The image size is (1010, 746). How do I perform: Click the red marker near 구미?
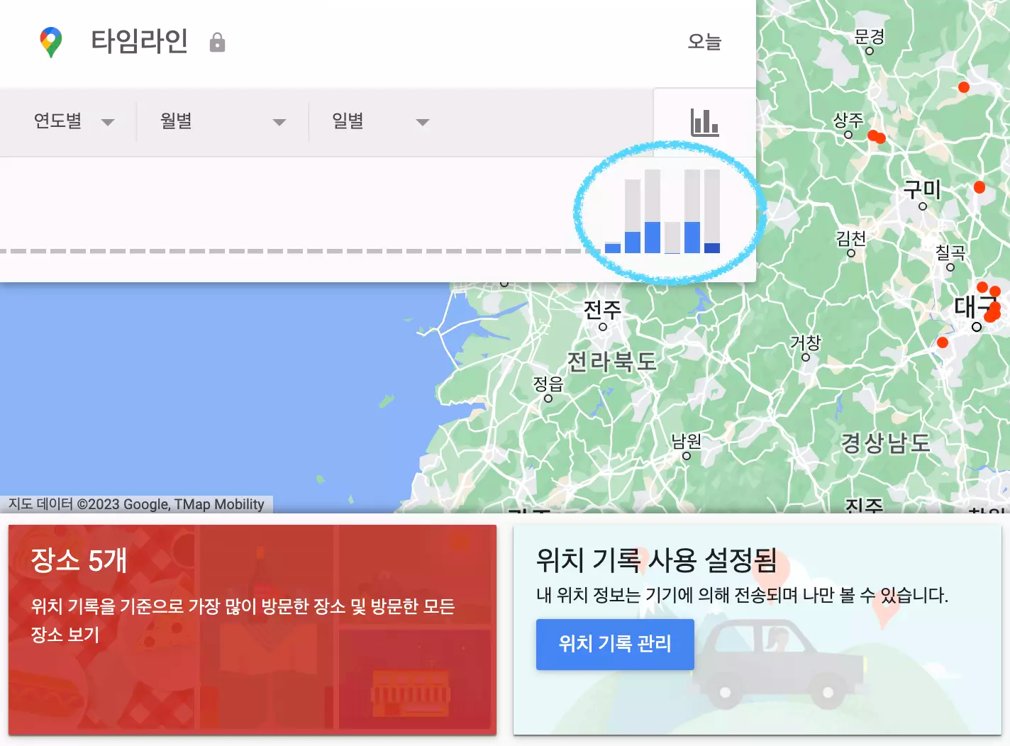(979, 187)
